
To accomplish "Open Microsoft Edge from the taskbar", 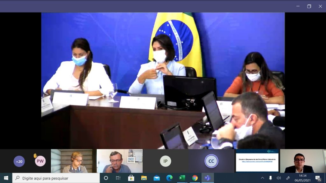I will 169,178.
